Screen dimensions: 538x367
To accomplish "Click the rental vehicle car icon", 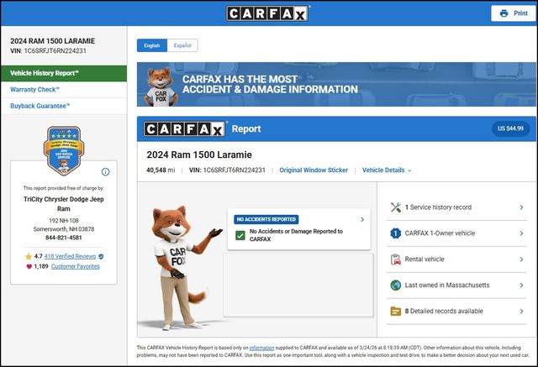I will click(x=395, y=260).
